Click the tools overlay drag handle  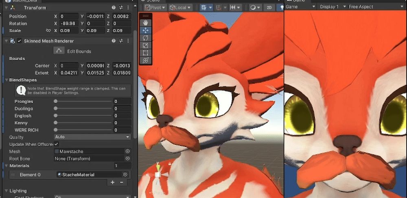pos(145,16)
